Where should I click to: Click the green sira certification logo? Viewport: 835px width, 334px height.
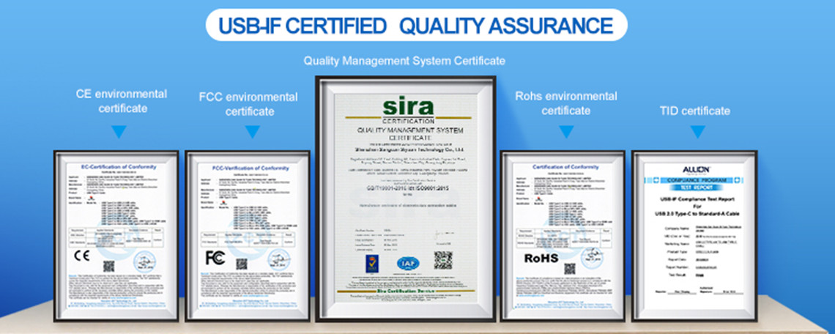coord(409,111)
